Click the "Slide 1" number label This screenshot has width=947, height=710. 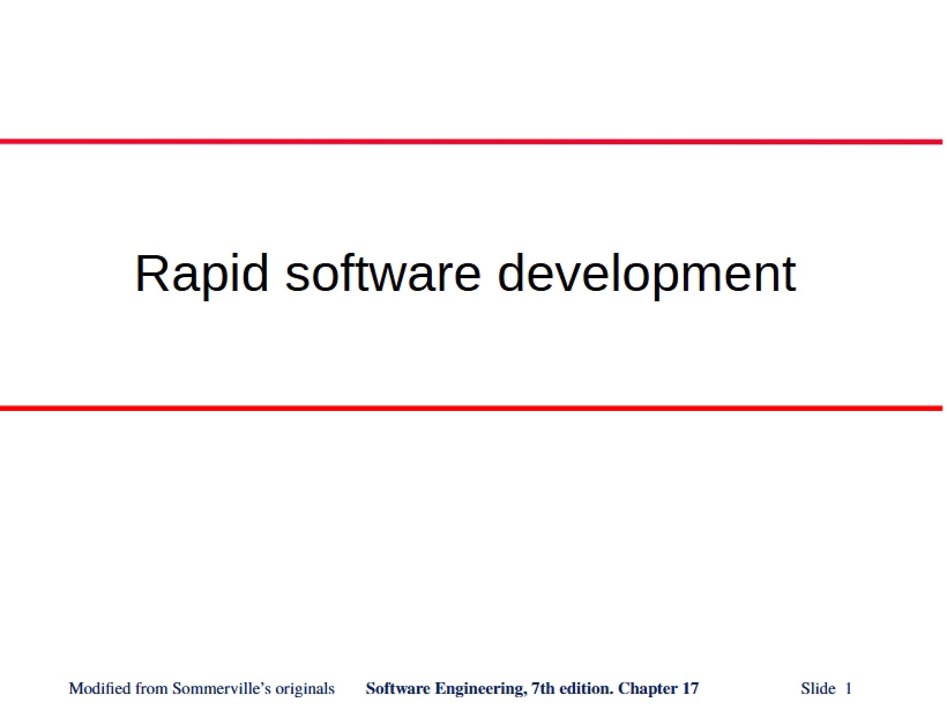tap(826, 689)
